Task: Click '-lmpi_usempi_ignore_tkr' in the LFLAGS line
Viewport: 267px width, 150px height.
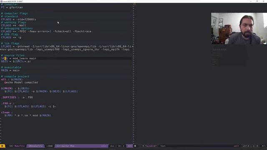Action: 81,50
